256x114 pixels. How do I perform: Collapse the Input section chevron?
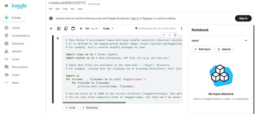[x=246, y=40]
